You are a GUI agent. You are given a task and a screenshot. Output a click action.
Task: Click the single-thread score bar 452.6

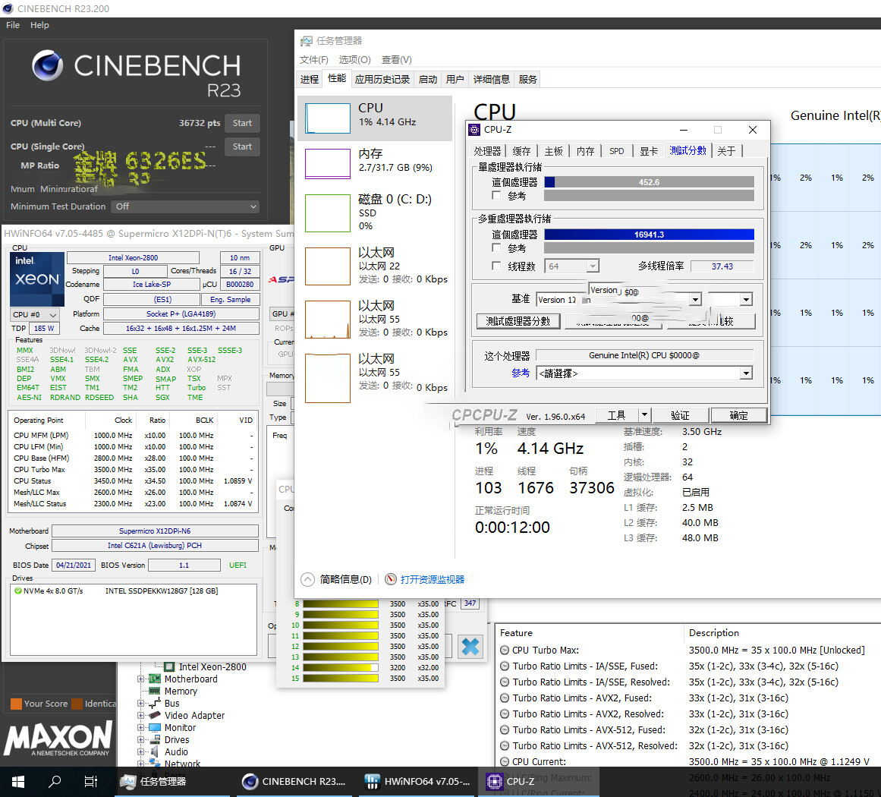(649, 182)
